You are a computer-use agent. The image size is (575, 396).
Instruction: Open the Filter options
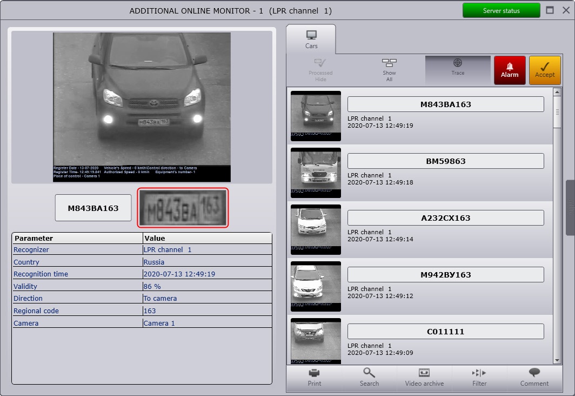tap(479, 378)
